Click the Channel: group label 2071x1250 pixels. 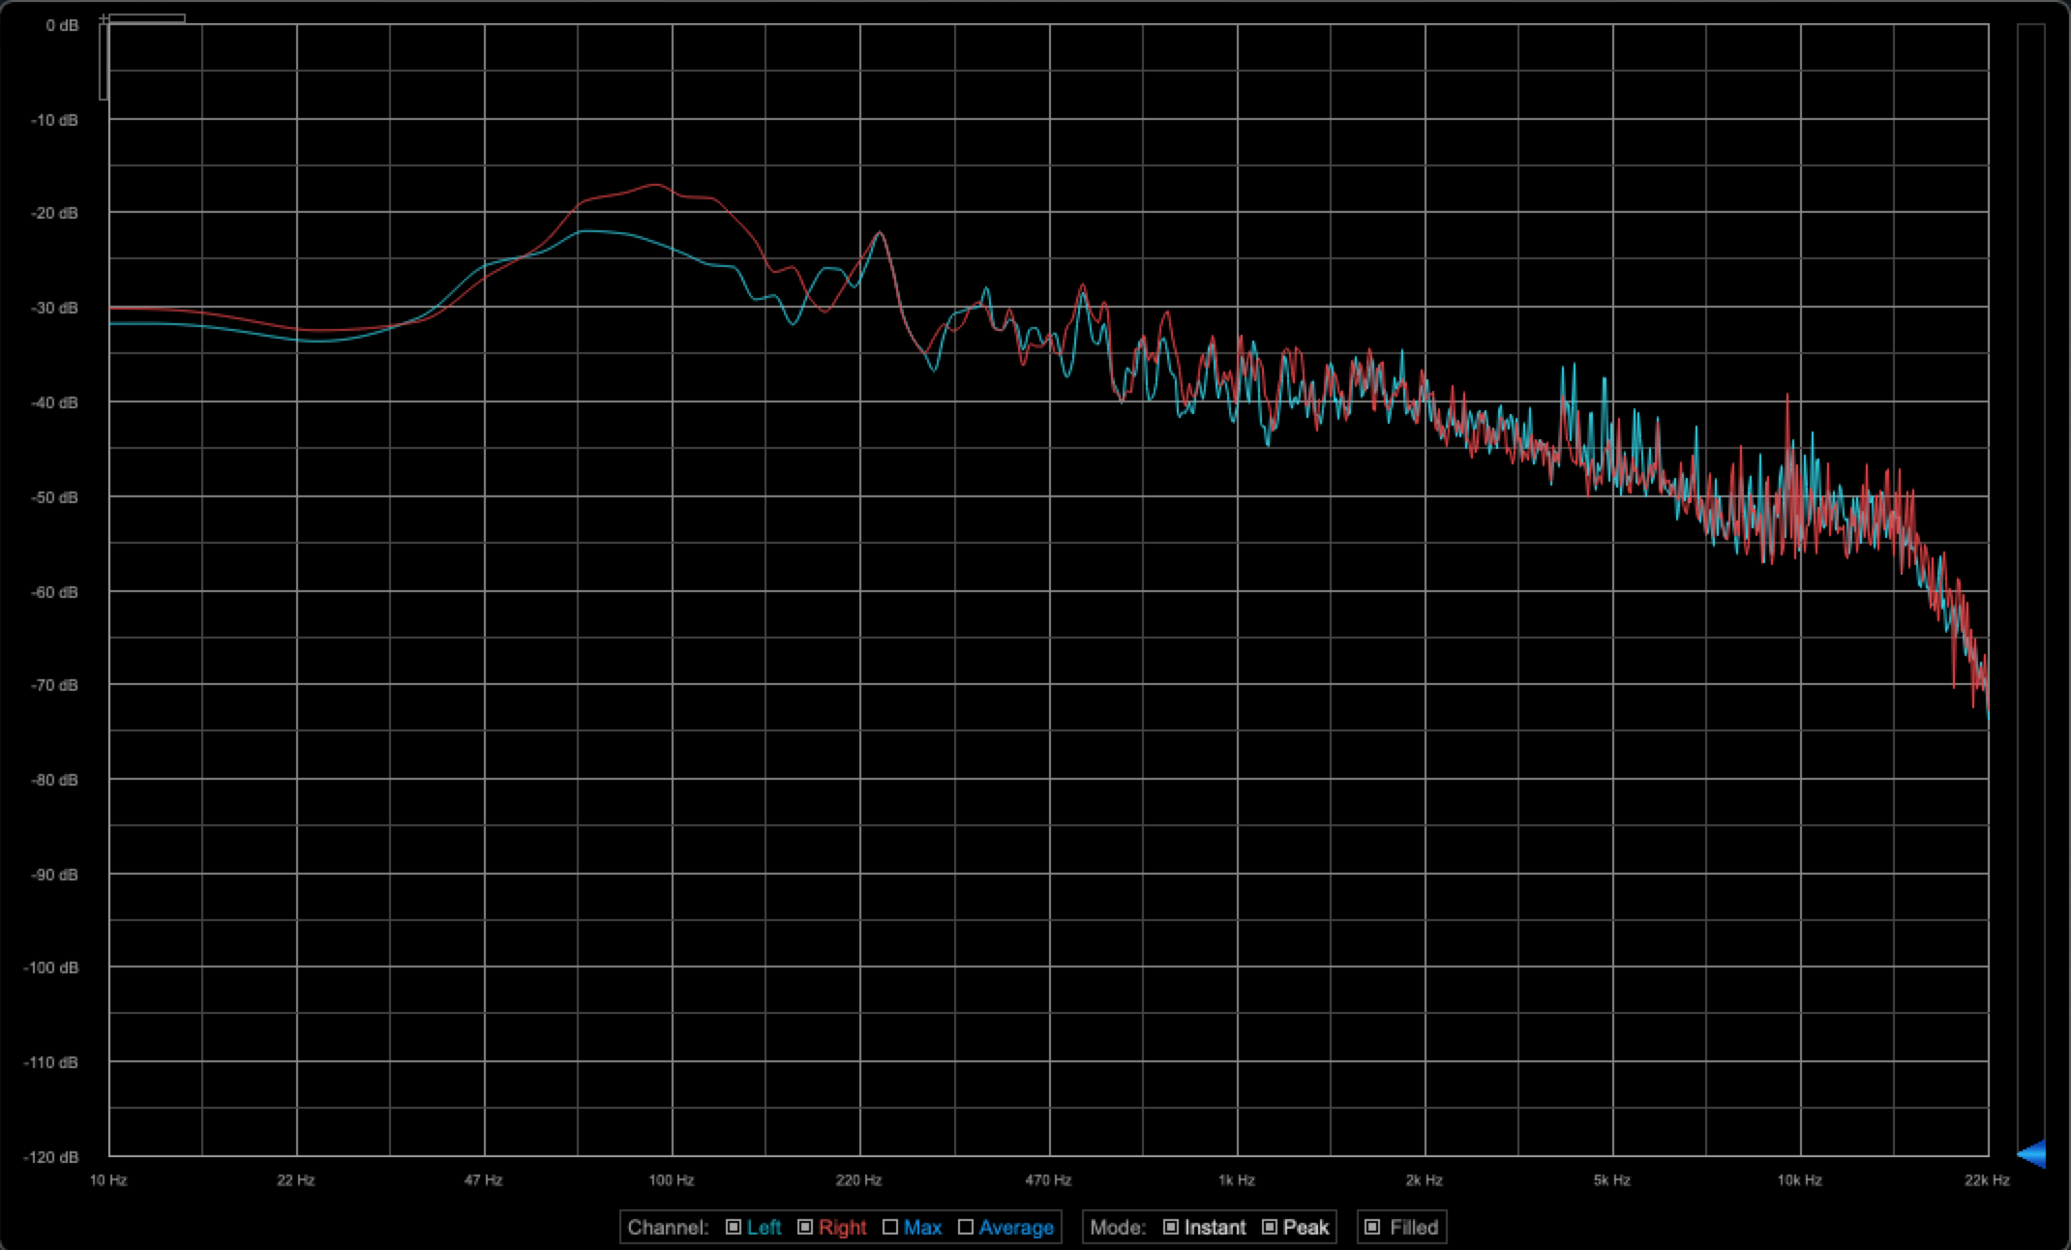tap(668, 1227)
